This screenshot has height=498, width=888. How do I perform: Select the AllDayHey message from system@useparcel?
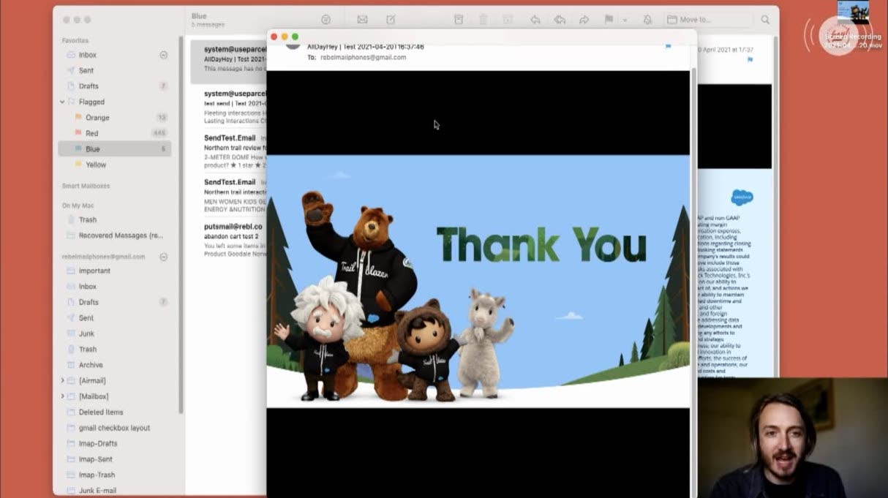228,61
